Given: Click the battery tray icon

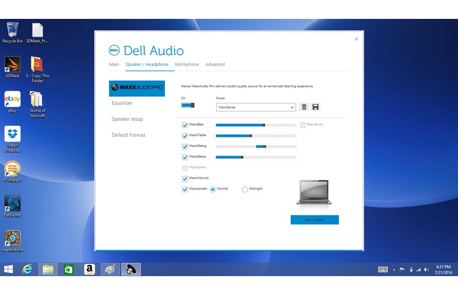Looking at the screenshot, I should click(411, 270).
